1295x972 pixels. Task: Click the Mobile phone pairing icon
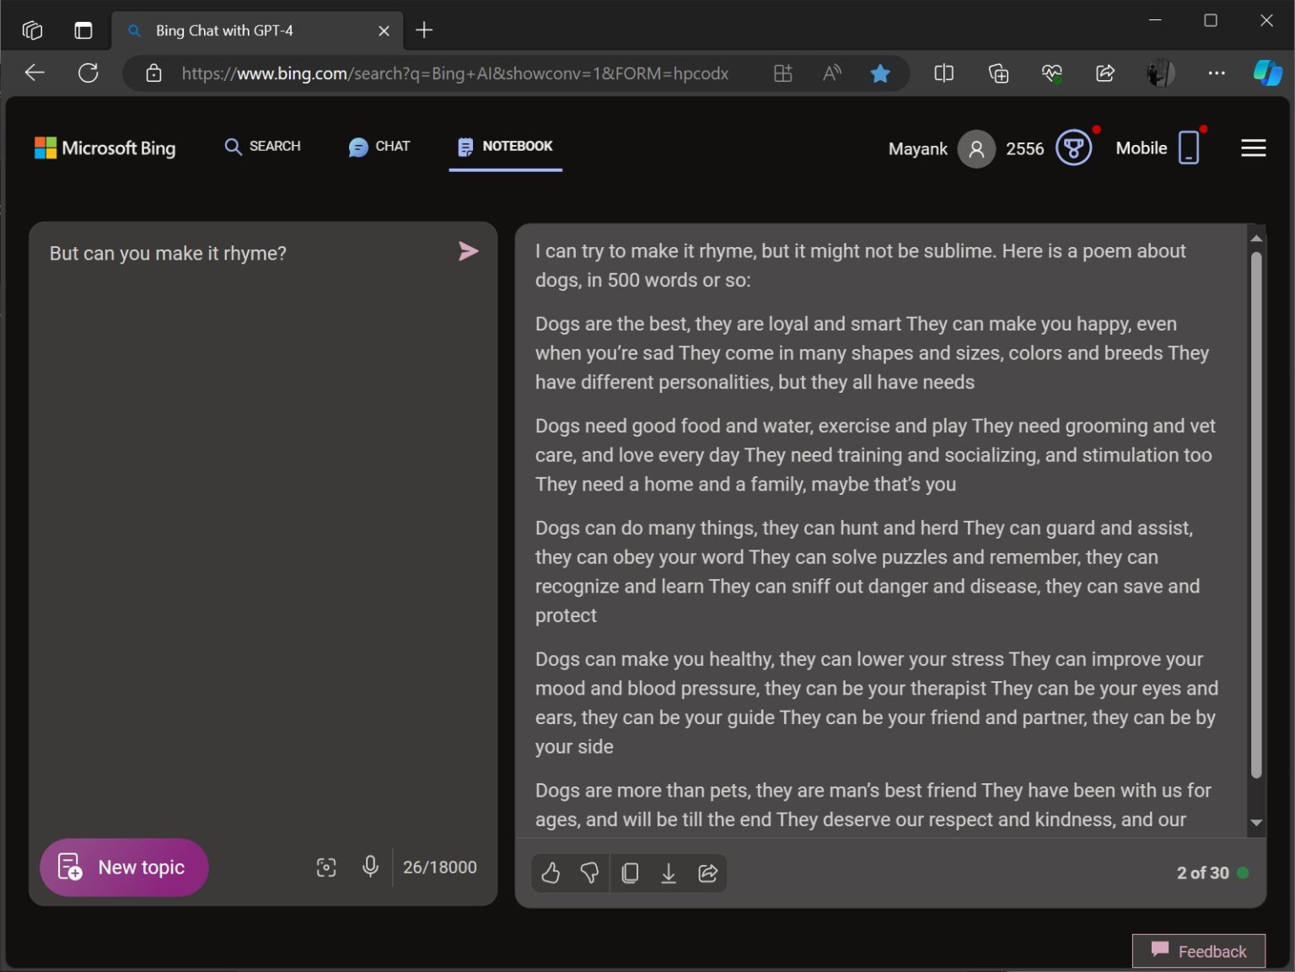1189,148
